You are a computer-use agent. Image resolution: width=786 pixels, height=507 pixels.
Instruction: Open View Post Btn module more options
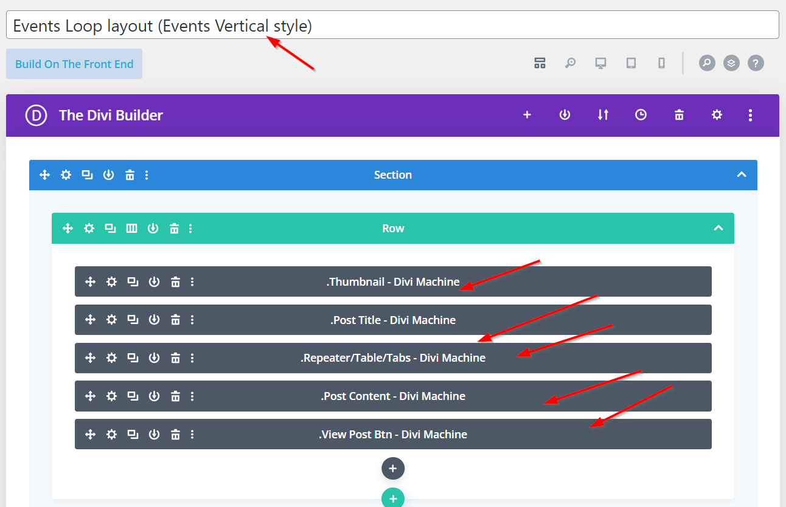pos(192,434)
